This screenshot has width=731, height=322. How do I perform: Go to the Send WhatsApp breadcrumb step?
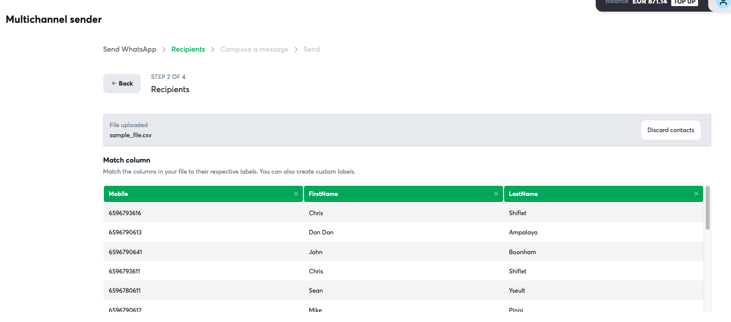click(129, 49)
